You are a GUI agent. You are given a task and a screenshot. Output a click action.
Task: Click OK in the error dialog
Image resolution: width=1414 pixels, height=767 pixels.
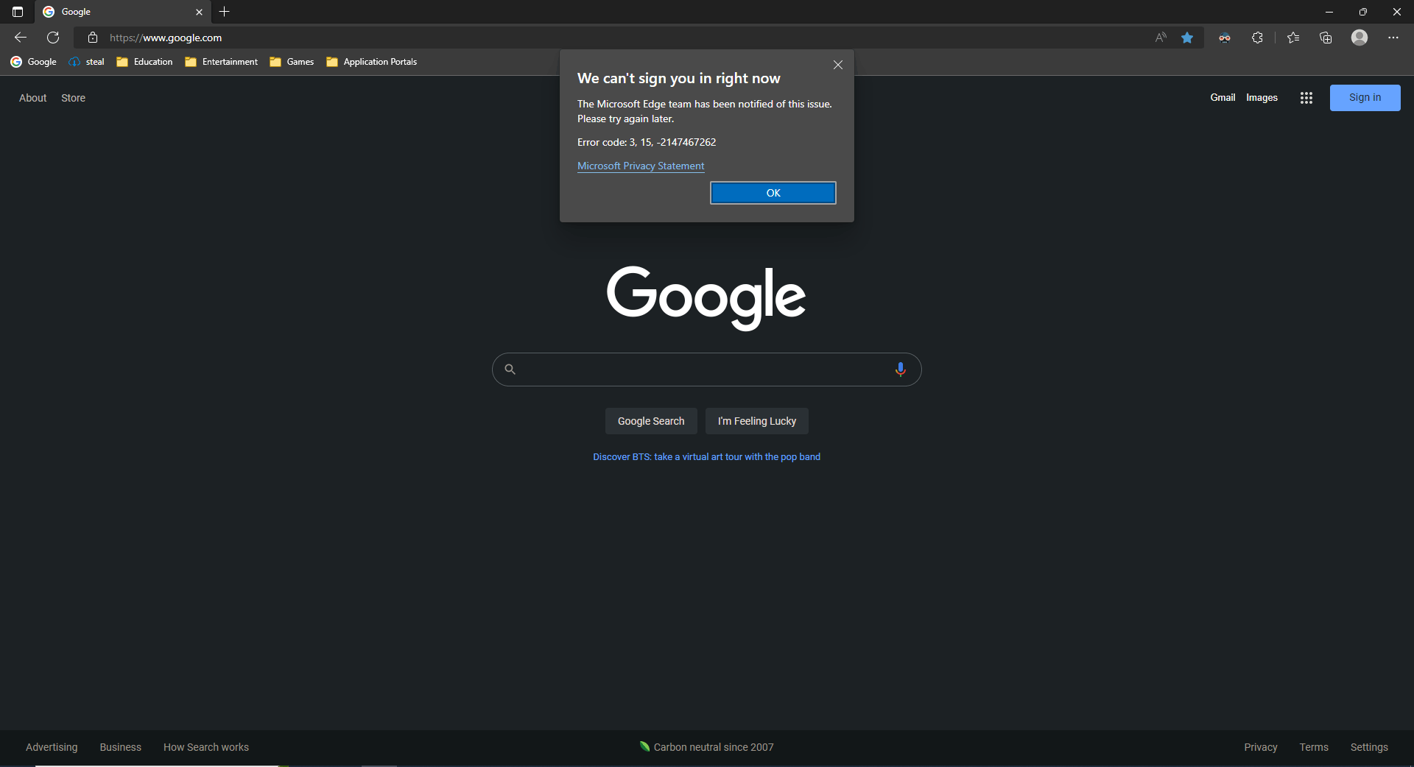[773, 193]
